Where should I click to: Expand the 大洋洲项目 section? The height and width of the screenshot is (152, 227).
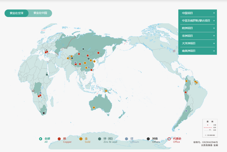198,43
